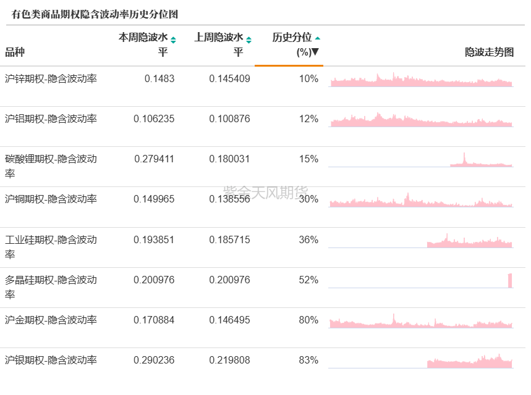Open the 沪金期权 volatility trend sparkline

(421, 321)
